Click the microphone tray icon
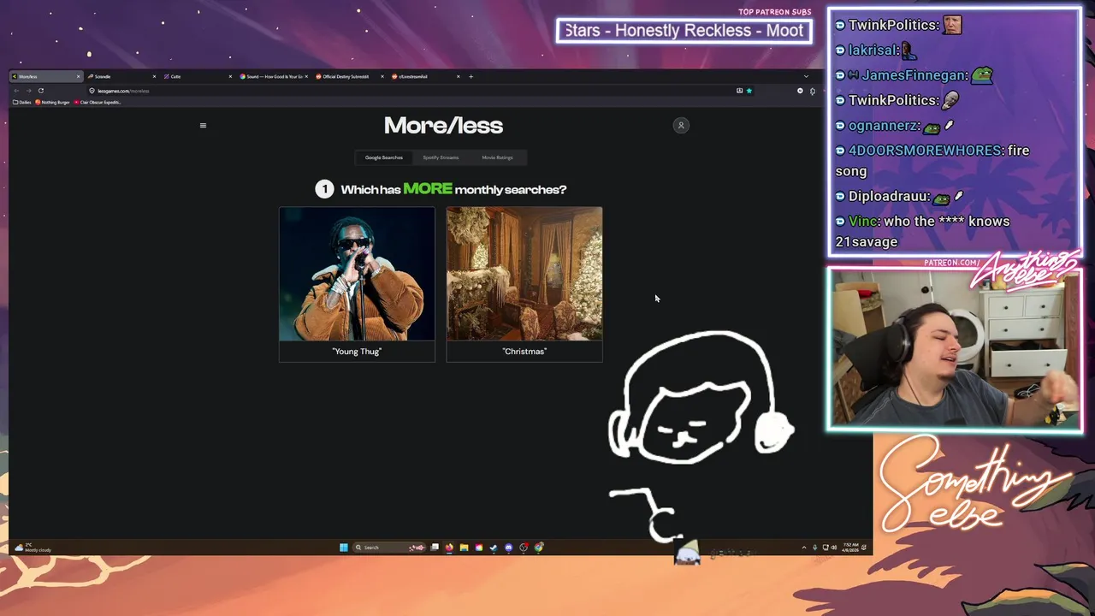The height and width of the screenshot is (616, 1095). tap(815, 548)
